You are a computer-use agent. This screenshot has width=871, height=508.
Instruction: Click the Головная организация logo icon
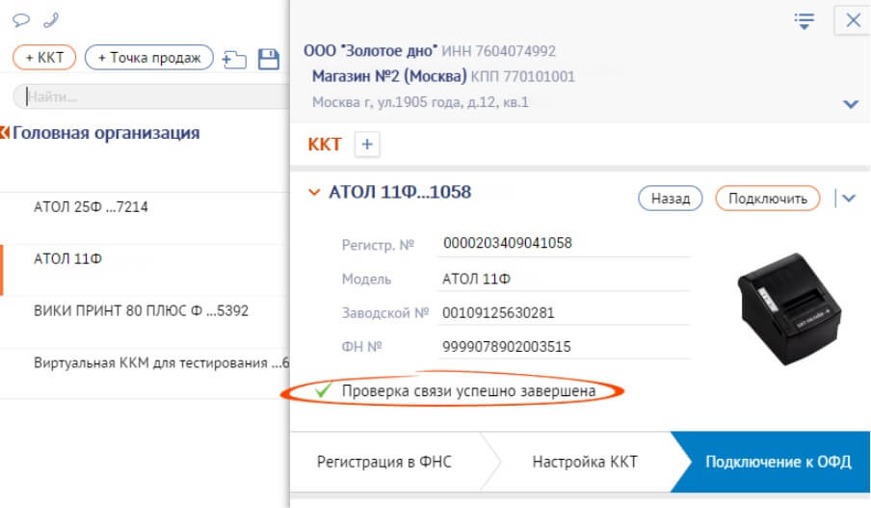coord(5,133)
